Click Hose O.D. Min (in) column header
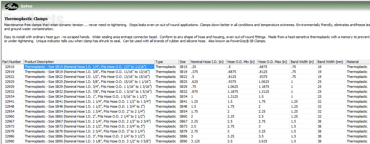This screenshot has width=370, height=144. coord(241,62)
